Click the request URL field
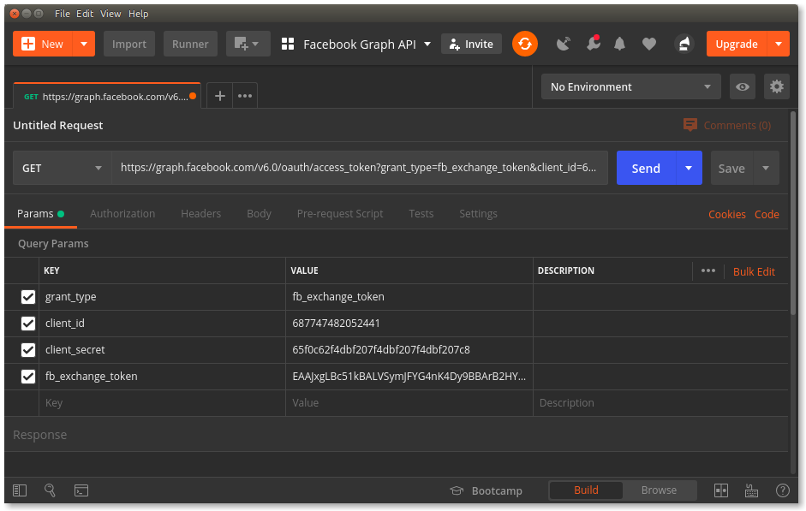 click(x=359, y=168)
